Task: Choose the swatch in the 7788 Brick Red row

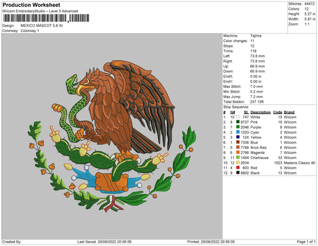Action: click(x=238, y=147)
